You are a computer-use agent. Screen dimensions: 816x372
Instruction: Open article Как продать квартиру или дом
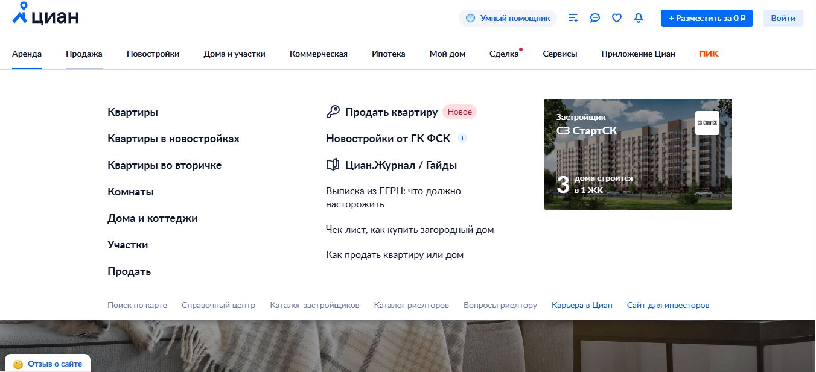coord(395,255)
